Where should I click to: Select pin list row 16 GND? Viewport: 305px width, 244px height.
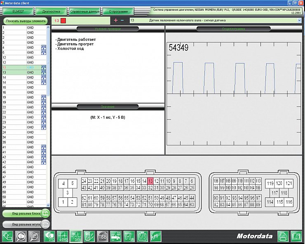(x=24, y=92)
